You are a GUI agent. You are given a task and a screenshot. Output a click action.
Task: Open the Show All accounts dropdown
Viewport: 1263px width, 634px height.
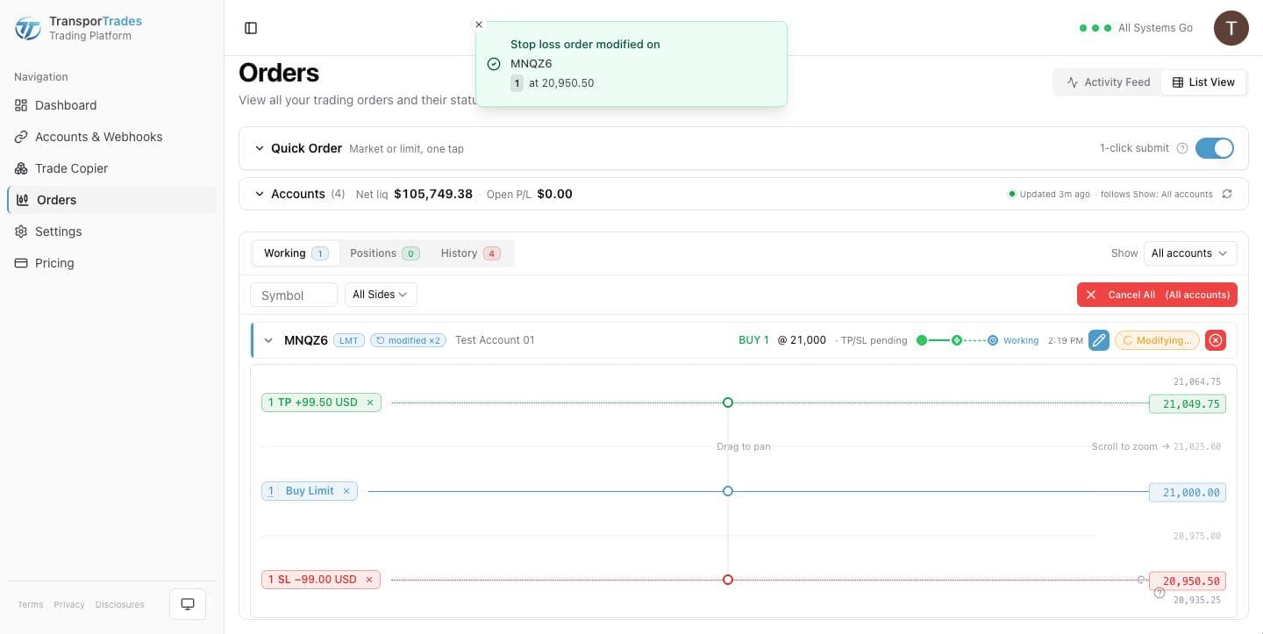pos(1190,253)
